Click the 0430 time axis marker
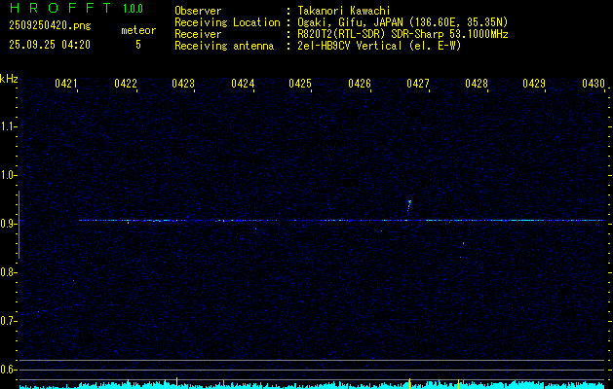This screenshot has height=389, width=613. coord(594,83)
